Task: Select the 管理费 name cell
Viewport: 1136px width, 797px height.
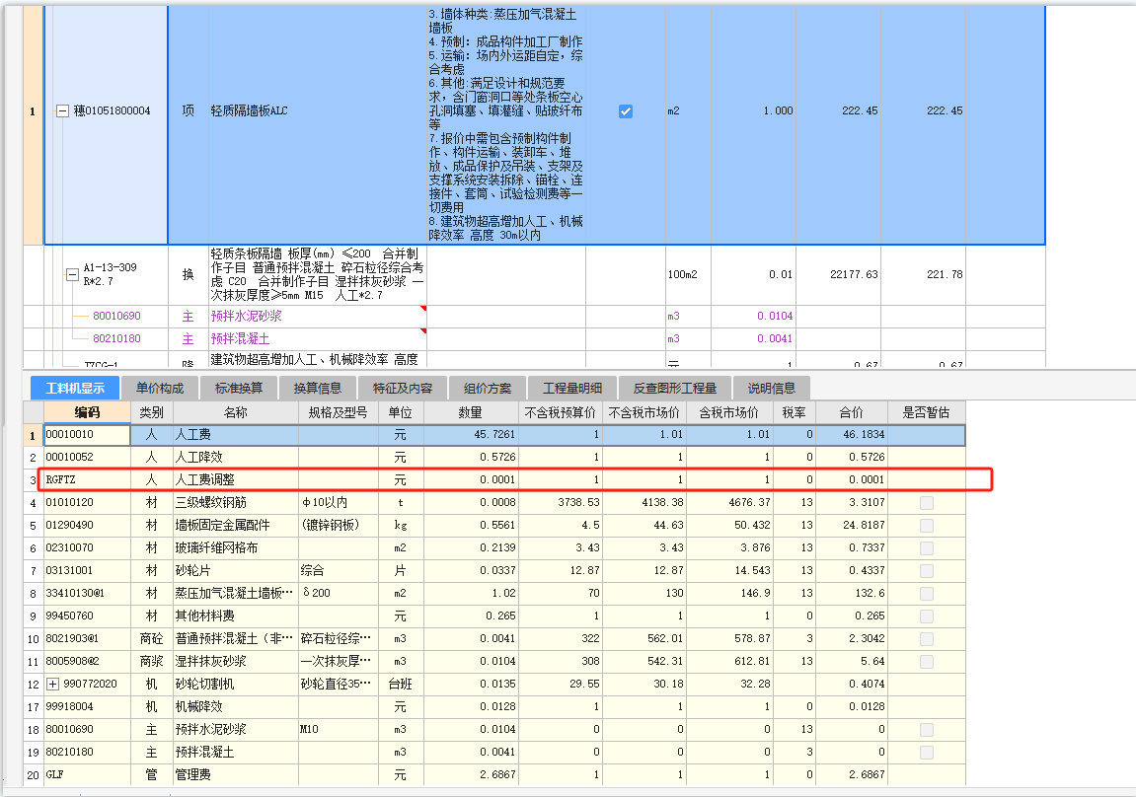Action: coord(236,774)
